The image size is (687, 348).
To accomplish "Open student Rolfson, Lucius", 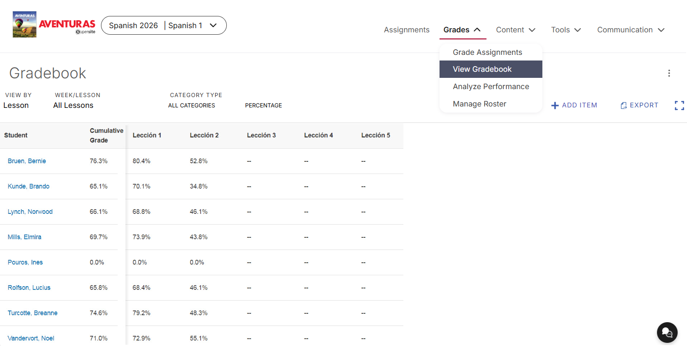I will coord(29,287).
